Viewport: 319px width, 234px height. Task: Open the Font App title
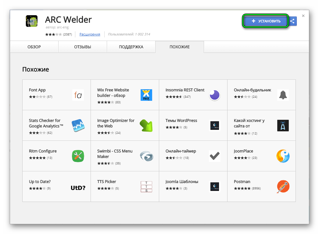point(37,90)
